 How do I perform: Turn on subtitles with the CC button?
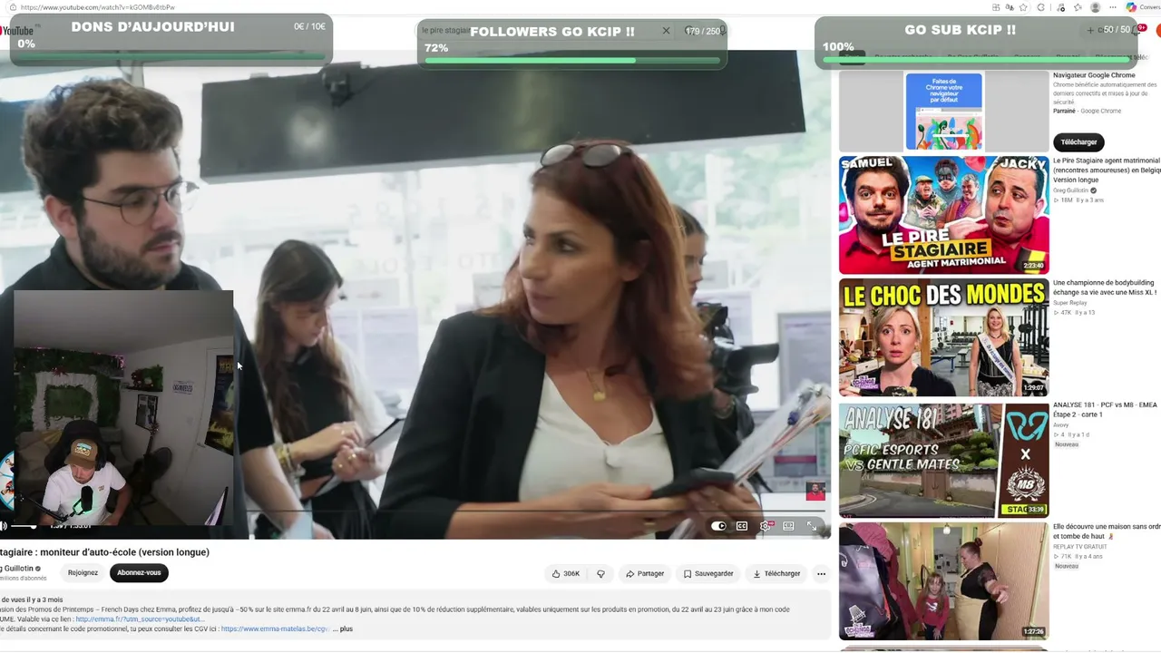tap(742, 526)
